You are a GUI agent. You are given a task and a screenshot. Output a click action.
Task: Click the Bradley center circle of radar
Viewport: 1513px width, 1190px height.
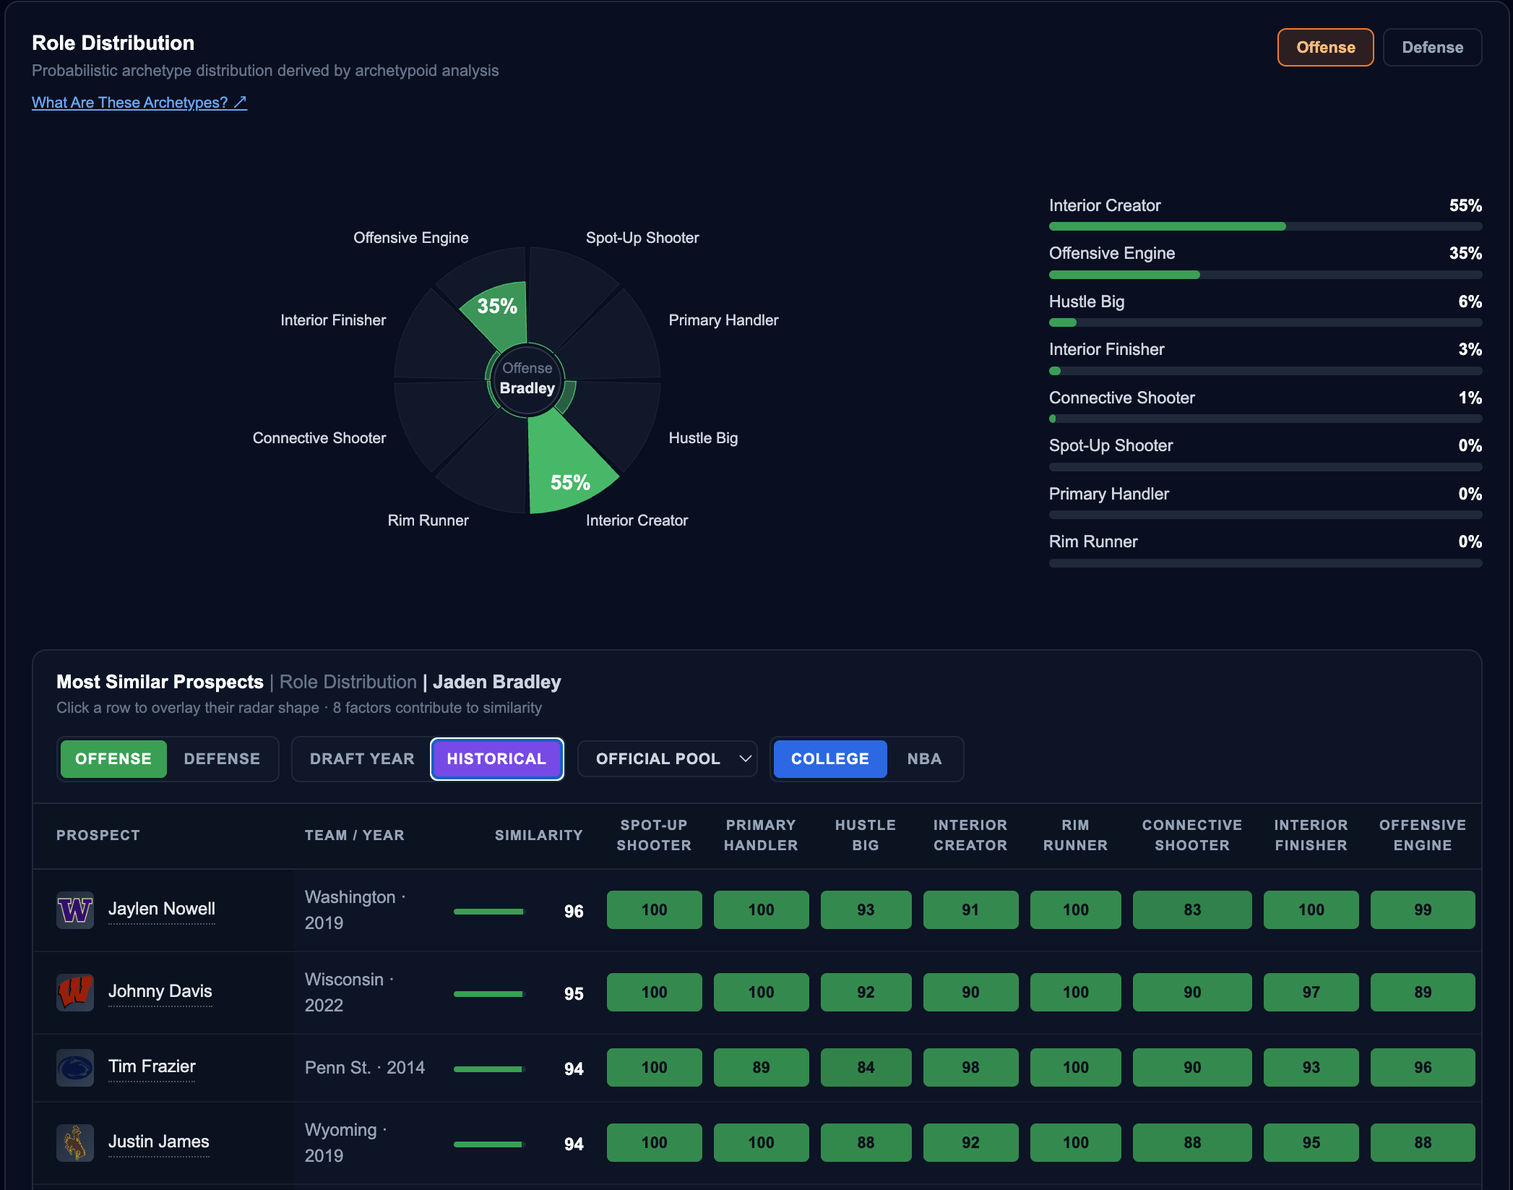pyautogui.click(x=527, y=379)
